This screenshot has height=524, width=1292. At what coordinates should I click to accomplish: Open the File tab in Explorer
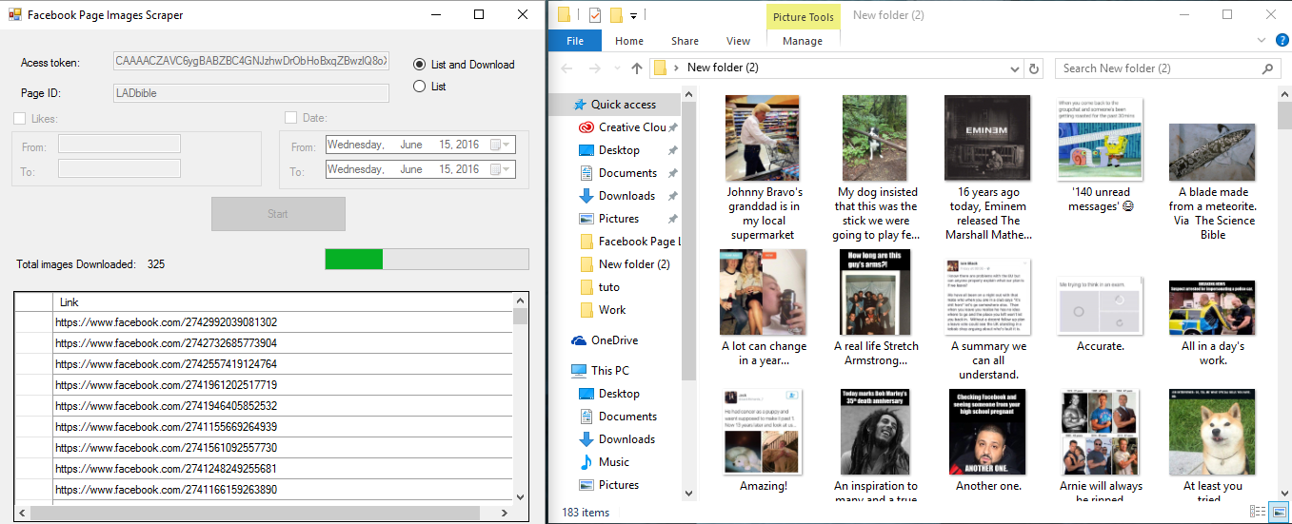click(x=575, y=41)
